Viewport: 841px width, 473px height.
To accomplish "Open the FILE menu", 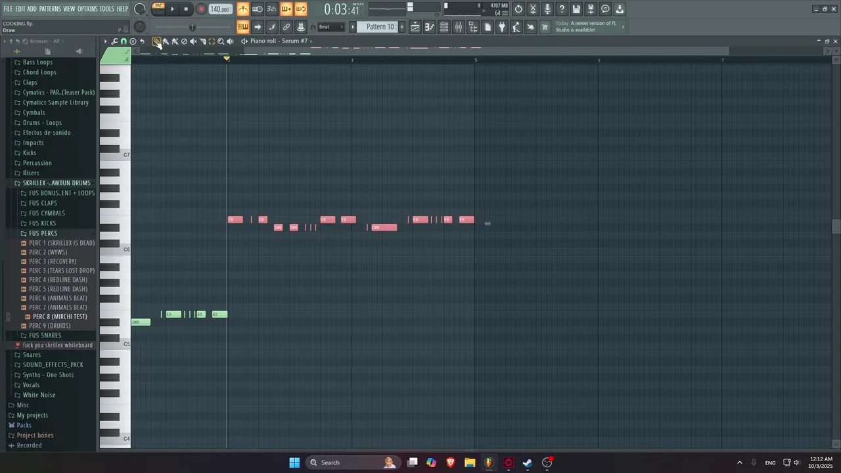I will click(8, 9).
